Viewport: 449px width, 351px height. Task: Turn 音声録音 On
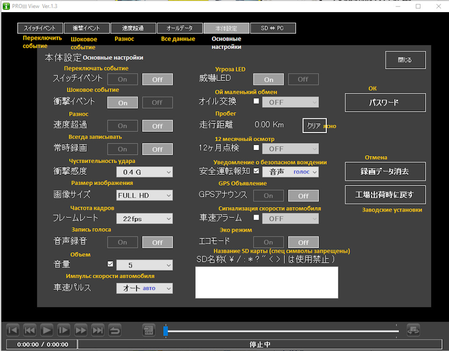click(x=123, y=242)
